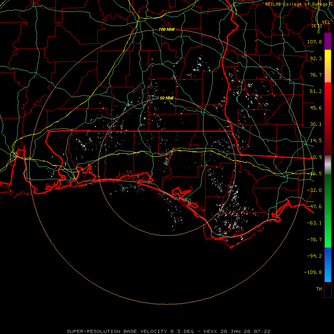Click the TH label on the legend
Image resolution: width=334 pixels, height=334 pixels.
click(319, 289)
